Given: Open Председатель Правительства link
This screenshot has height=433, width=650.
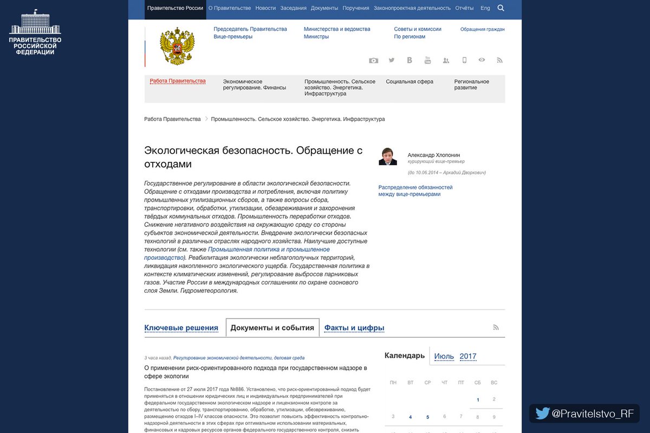Looking at the screenshot, I should pyautogui.click(x=250, y=29).
